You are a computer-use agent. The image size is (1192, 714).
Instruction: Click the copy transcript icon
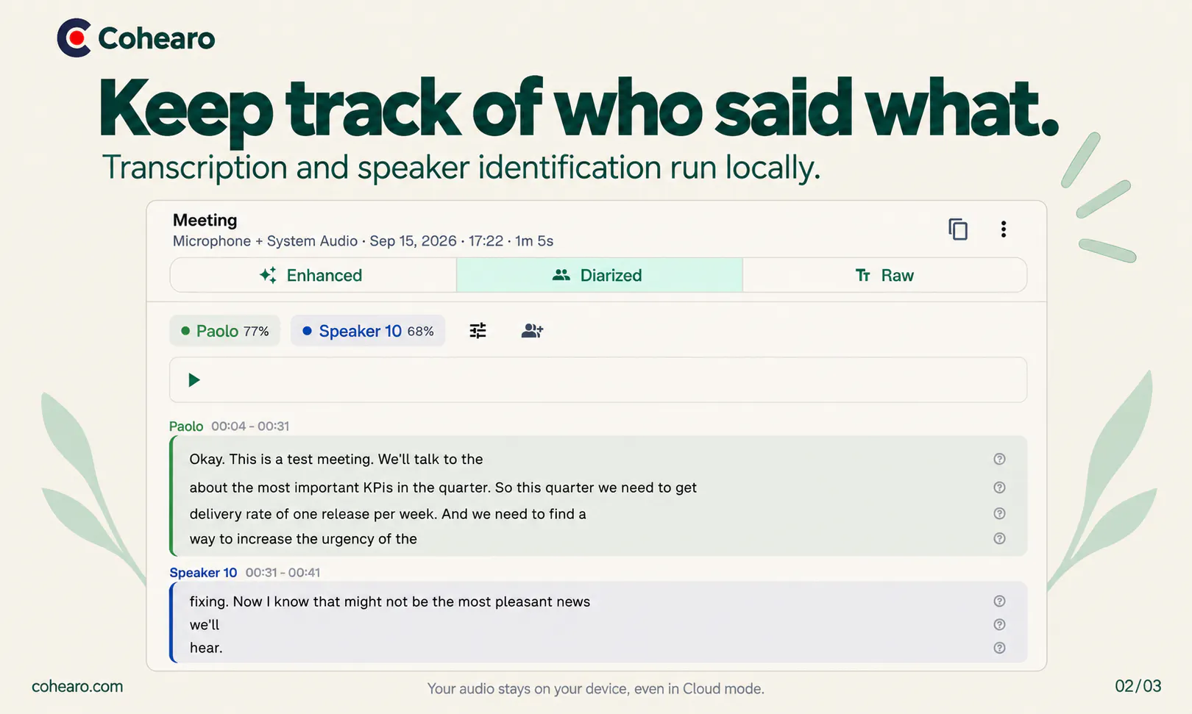[x=957, y=229]
